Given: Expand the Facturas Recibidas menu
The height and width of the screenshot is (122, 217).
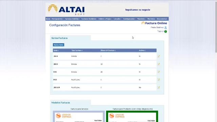Looking at the screenshot, I should tap(89, 19).
